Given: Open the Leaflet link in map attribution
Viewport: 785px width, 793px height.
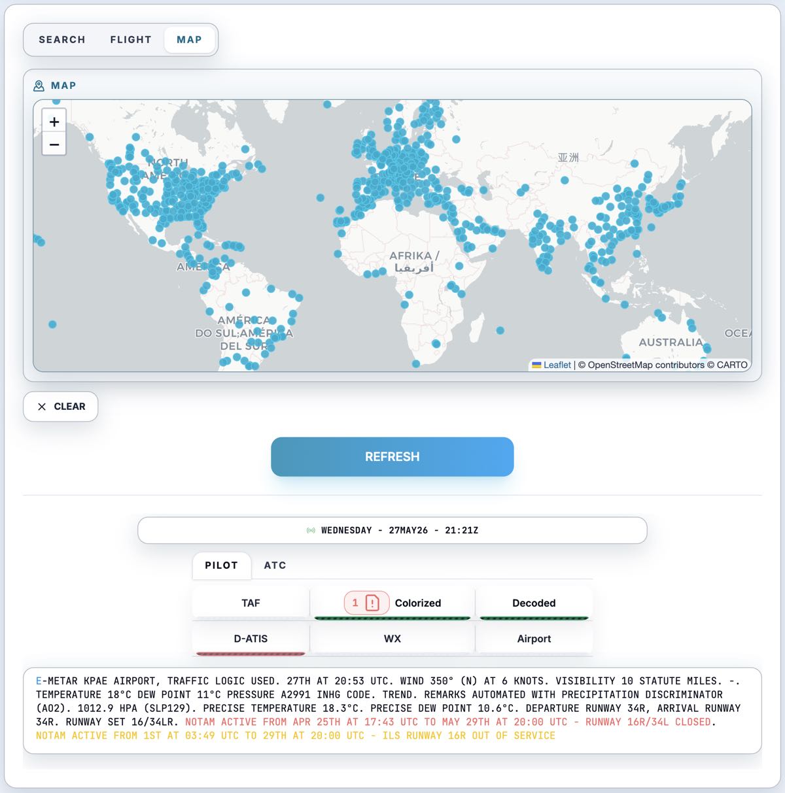Looking at the screenshot, I should click(x=557, y=365).
